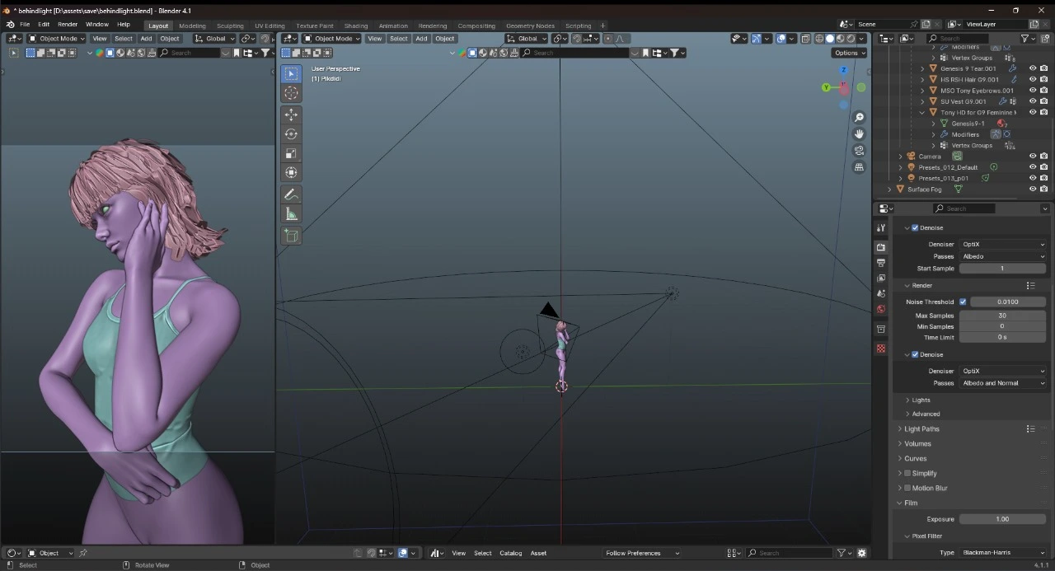This screenshot has width=1055, height=571.
Task: Open the File menu
Action: point(25,25)
